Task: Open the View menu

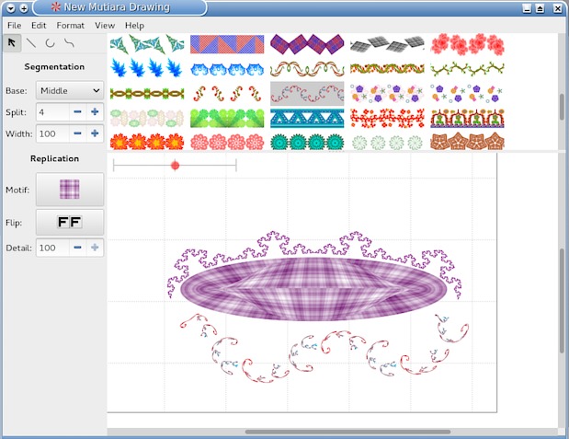Action: pyautogui.click(x=105, y=26)
